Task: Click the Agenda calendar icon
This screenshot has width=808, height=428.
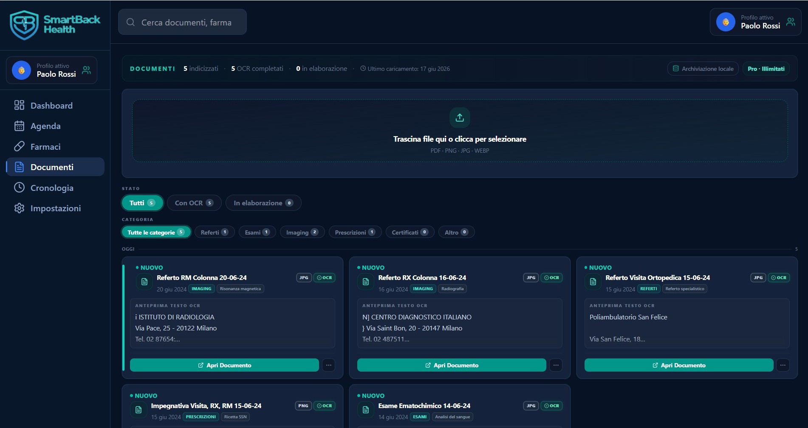Action: pyautogui.click(x=19, y=126)
